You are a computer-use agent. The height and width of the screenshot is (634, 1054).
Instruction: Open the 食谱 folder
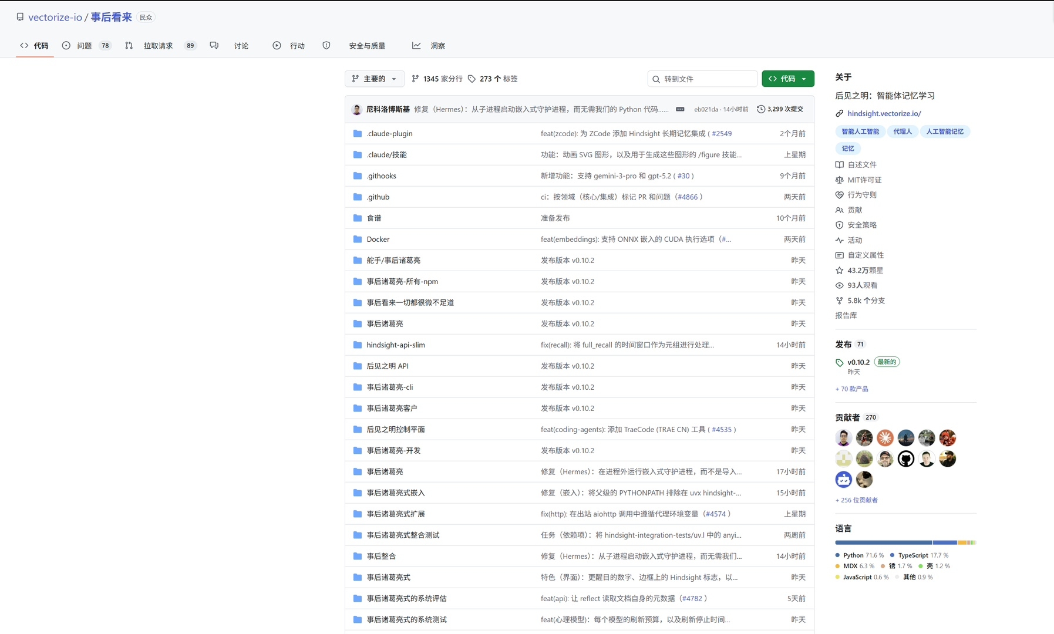(374, 218)
